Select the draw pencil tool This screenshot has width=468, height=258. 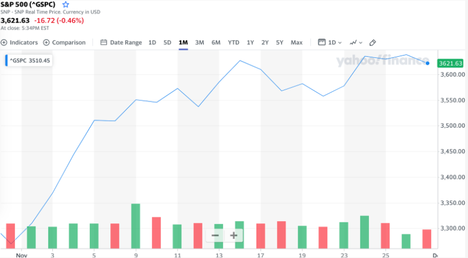[373, 43]
